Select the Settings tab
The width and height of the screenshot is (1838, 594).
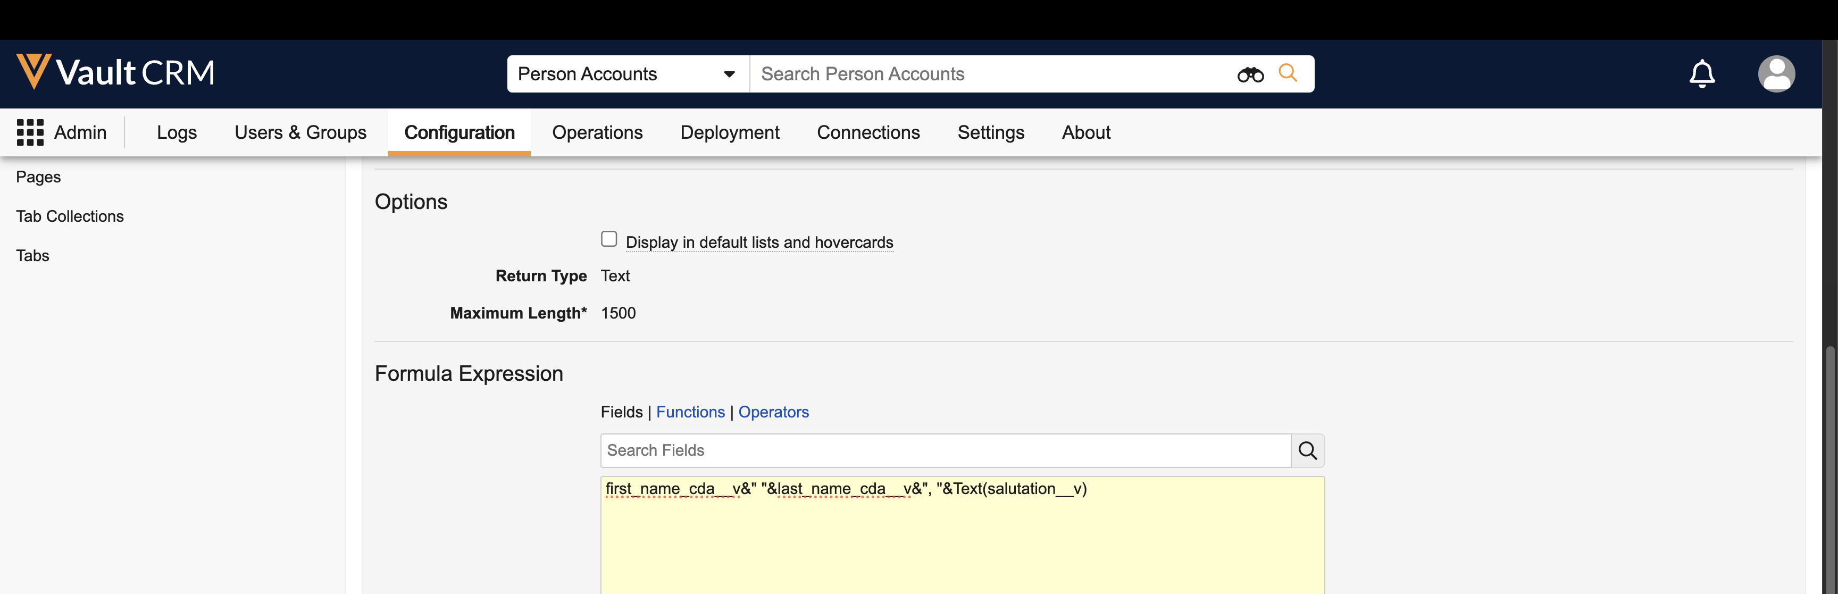990,132
